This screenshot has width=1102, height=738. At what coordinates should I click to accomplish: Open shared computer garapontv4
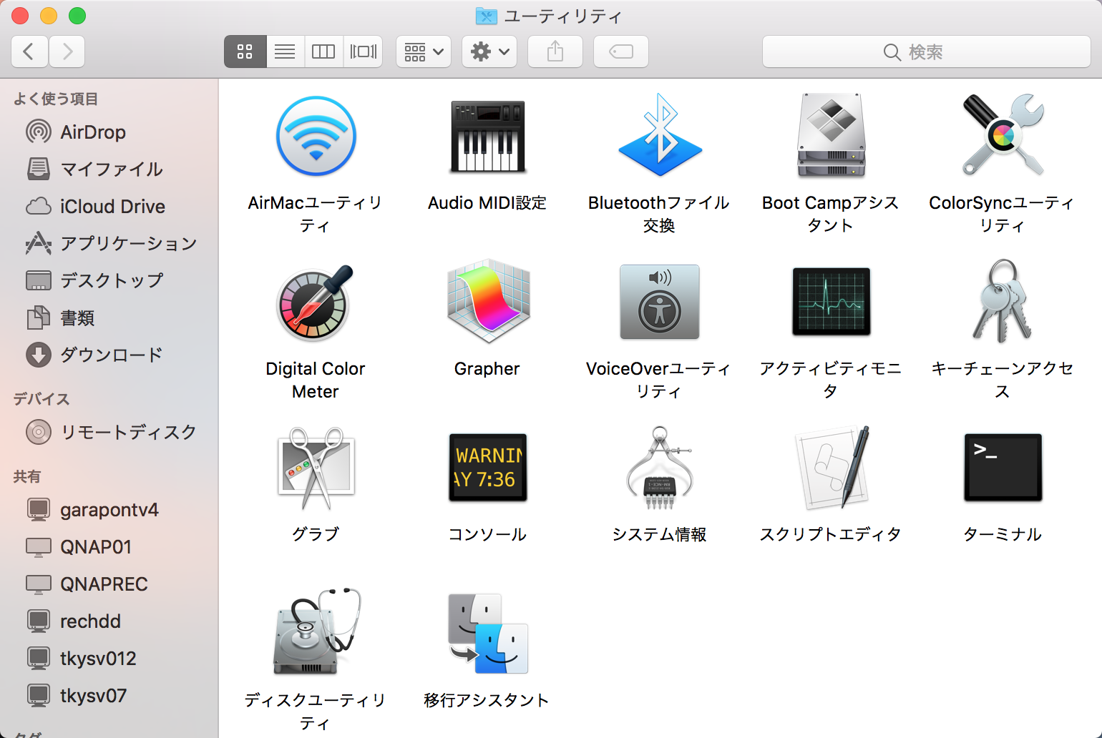(109, 509)
